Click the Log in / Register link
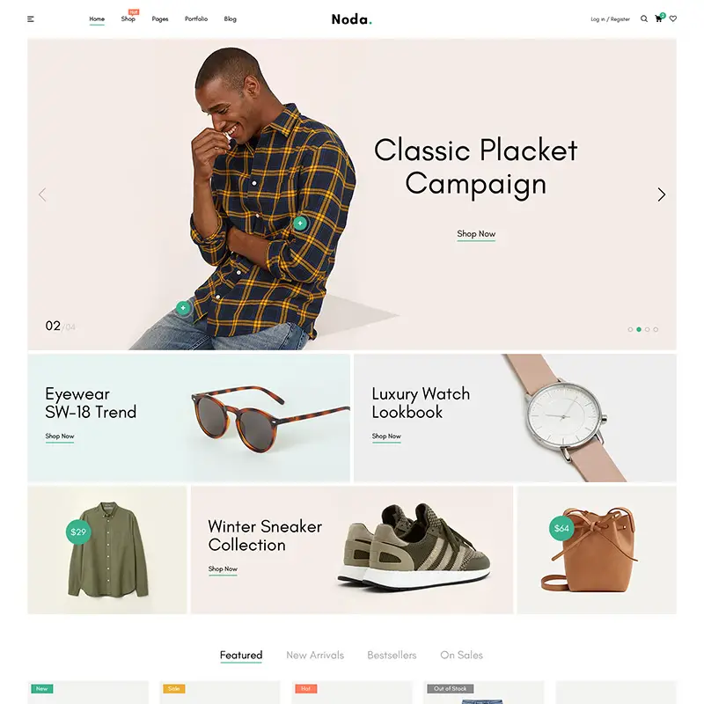The width and height of the screenshot is (704, 704). (x=610, y=19)
